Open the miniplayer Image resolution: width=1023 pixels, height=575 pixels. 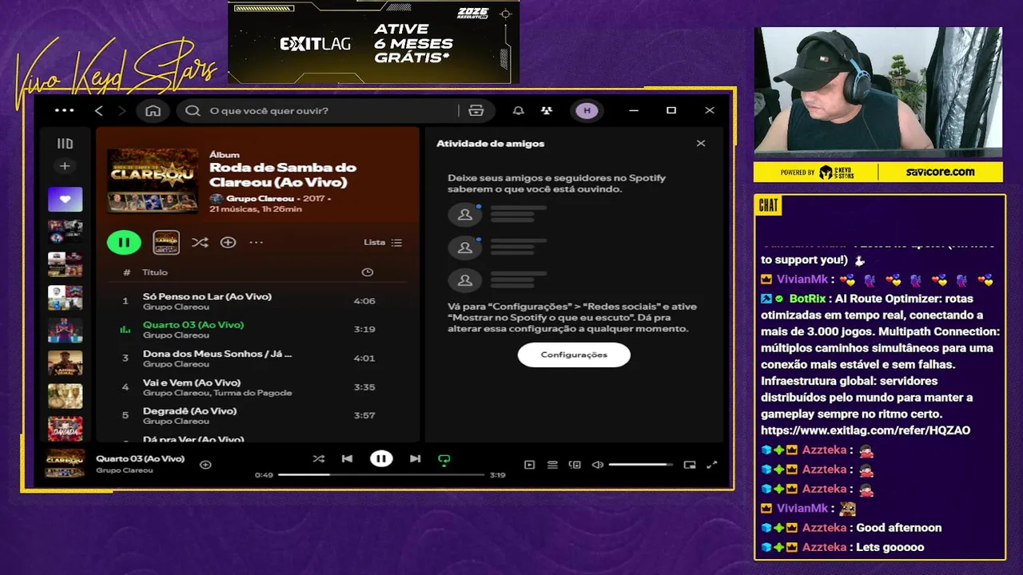pos(690,465)
